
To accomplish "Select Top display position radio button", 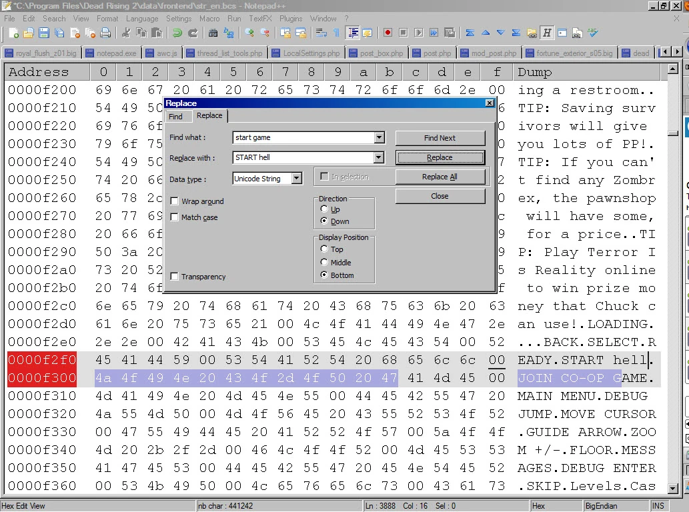I will [x=324, y=249].
